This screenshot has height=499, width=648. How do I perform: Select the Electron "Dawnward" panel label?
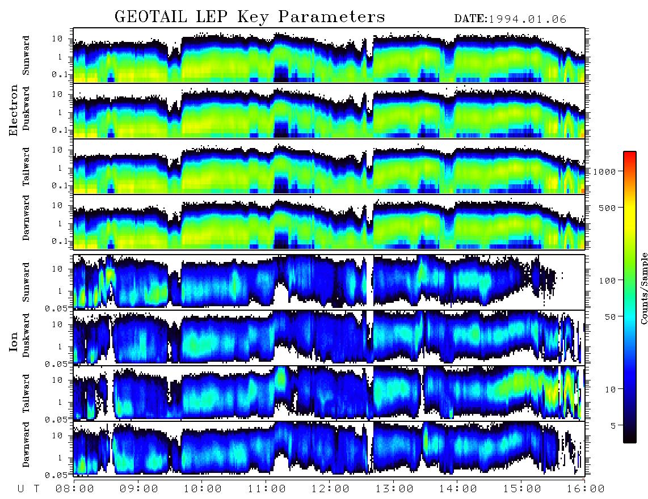point(26,218)
